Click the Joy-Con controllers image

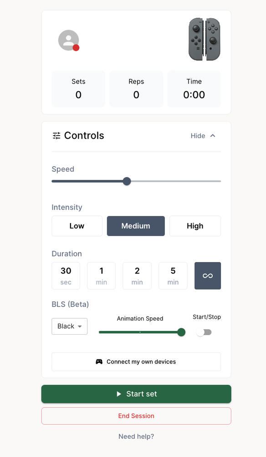tap(205, 39)
